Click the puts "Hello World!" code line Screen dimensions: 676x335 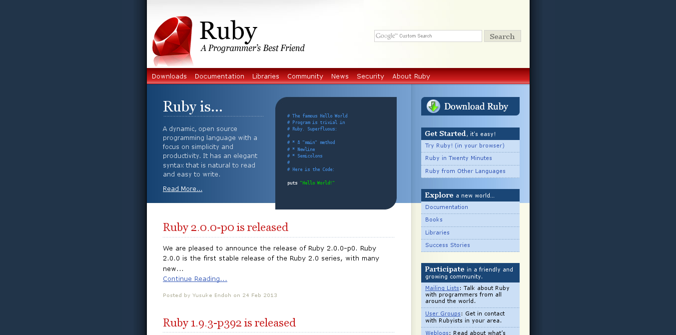pos(311,183)
